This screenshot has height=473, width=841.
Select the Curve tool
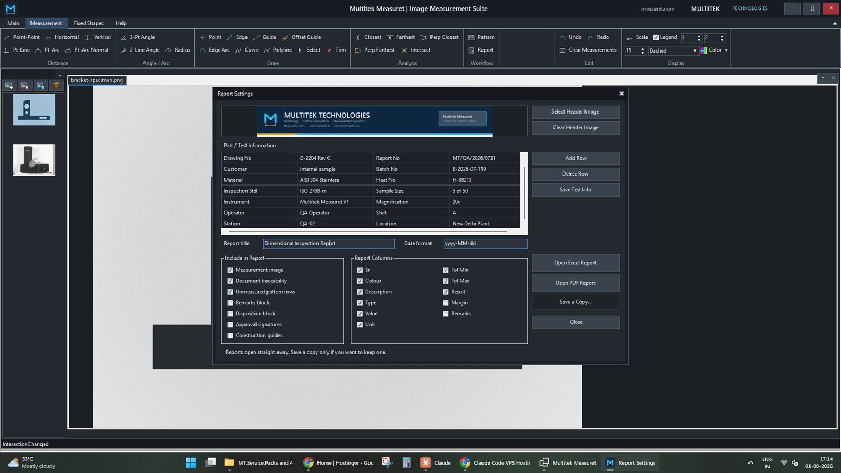[247, 50]
